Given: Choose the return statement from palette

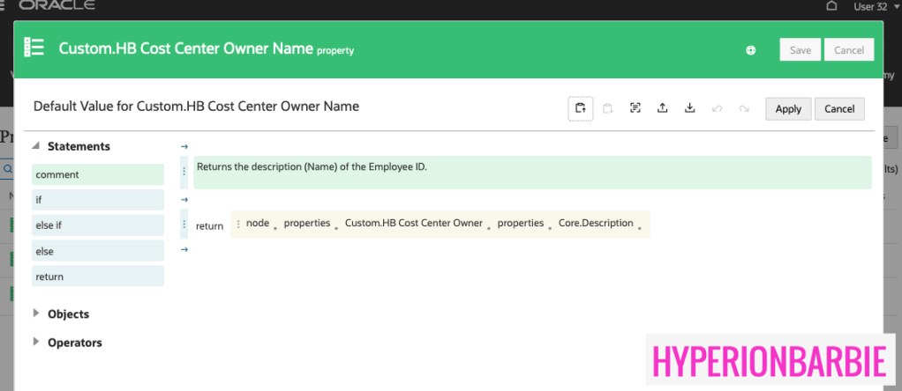Looking at the screenshot, I should point(97,277).
